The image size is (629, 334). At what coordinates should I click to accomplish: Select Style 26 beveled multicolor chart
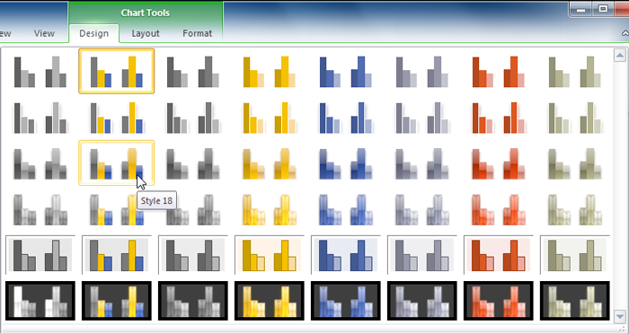(x=116, y=209)
